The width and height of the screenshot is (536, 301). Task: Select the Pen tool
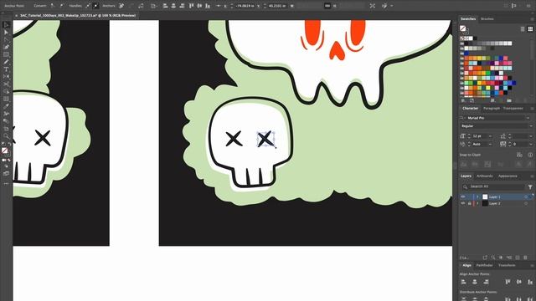pos(6,47)
